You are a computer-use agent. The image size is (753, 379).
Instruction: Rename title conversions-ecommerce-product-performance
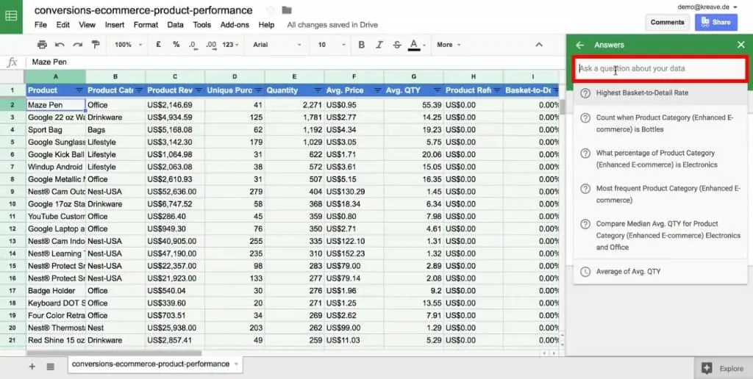tap(143, 10)
